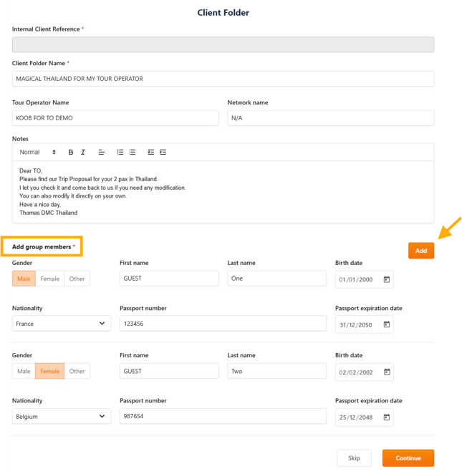Insert a bulleted list in Notes
The height and width of the screenshot is (474, 462).
point(133,153)
